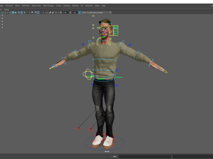Screen dimensions: 213x159
Task: Click X-ray icon
Action: pos(50,12)
